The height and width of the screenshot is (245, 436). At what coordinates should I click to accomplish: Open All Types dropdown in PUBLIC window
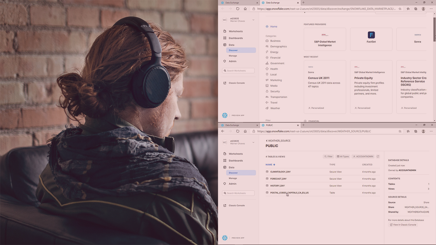[343, 157]
